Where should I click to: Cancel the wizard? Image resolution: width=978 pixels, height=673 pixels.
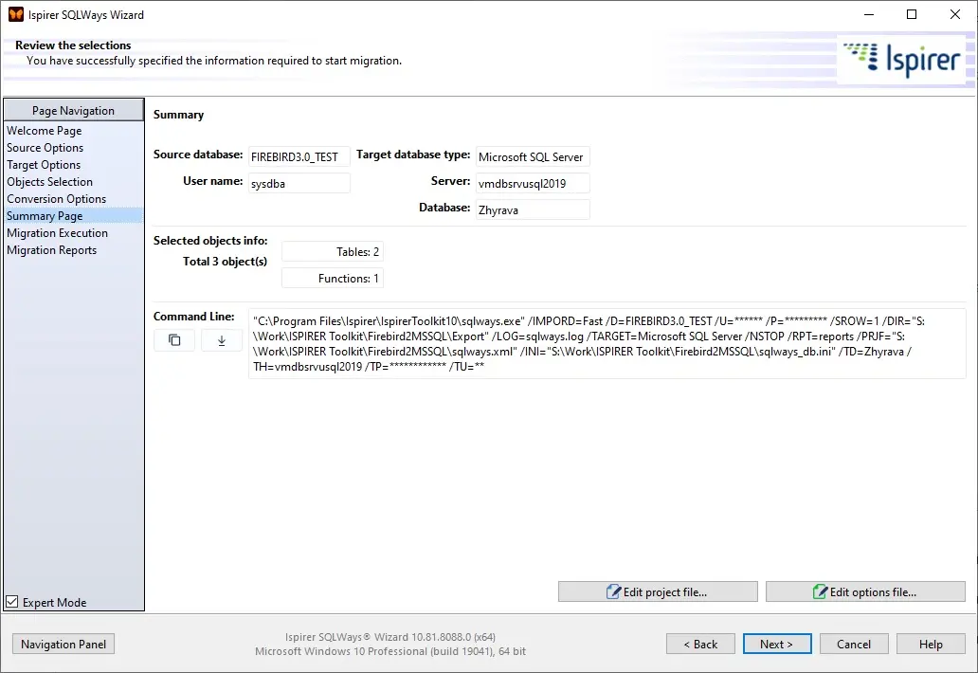click(x=854, y=645)
